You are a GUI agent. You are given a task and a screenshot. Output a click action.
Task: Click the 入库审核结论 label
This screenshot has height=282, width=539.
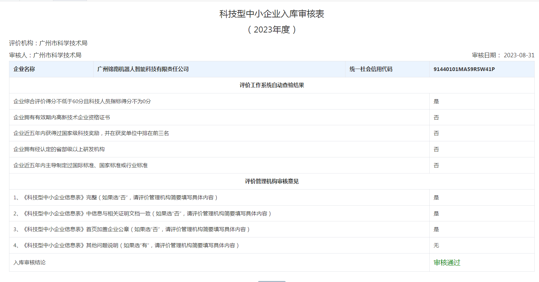[30, 263]
